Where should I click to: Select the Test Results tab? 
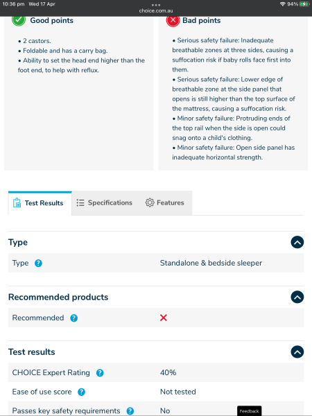[40, 203]
